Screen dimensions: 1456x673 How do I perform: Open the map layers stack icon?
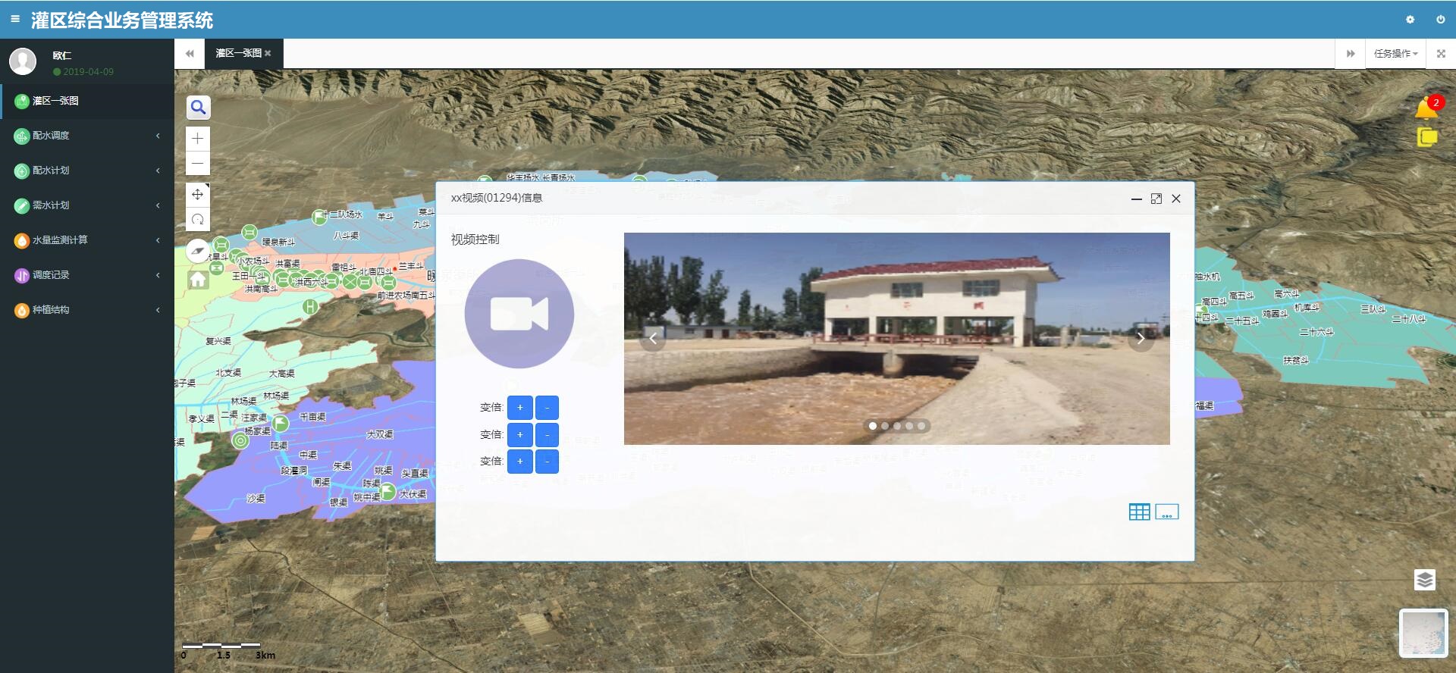coord(1425,580)
